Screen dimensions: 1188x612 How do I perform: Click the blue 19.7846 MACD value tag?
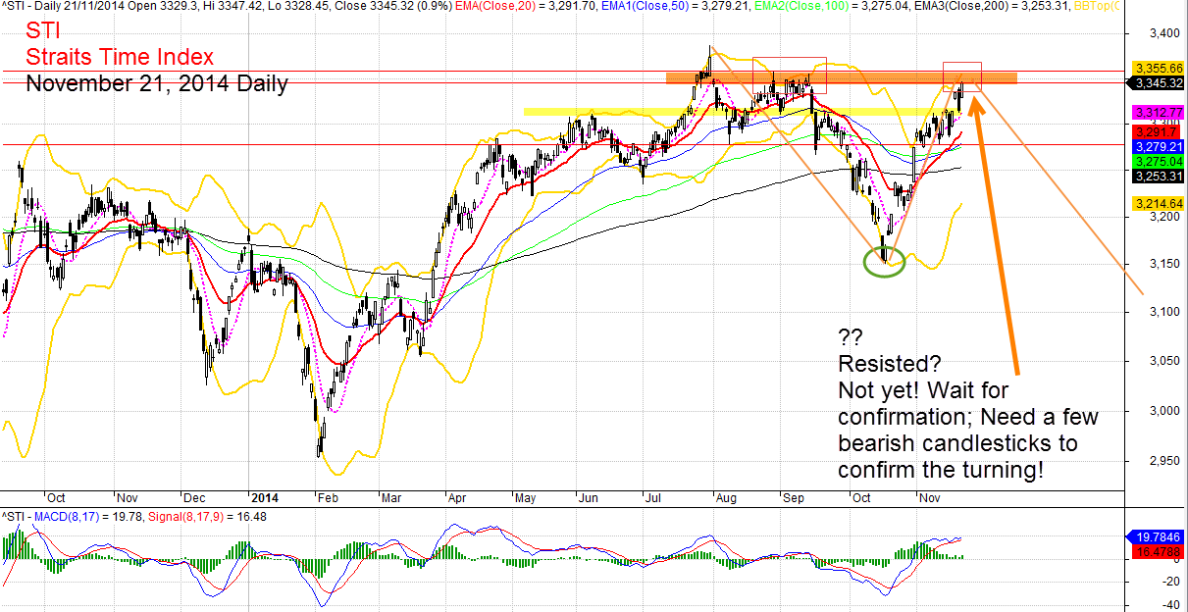point(1159,537)
